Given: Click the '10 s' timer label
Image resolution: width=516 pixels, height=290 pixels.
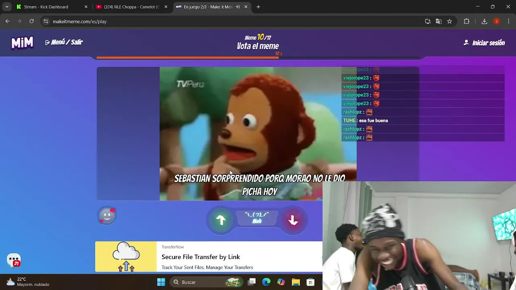Looking at the screenshot, I should click(x=279, y=54).
